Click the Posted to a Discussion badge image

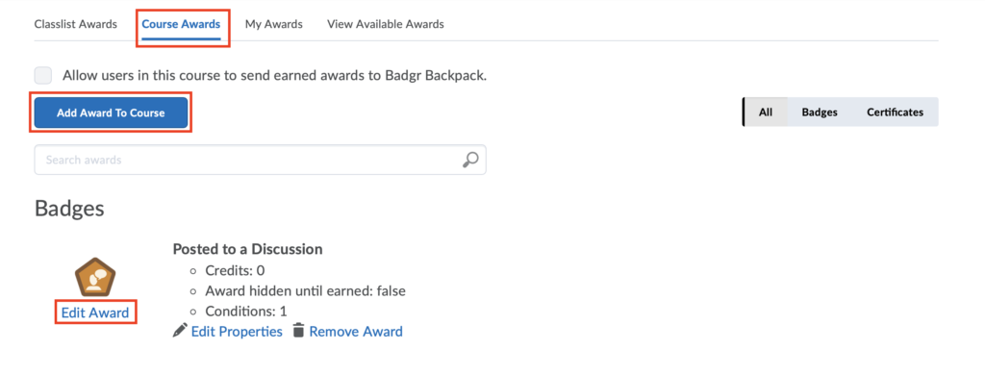(95, 277)
